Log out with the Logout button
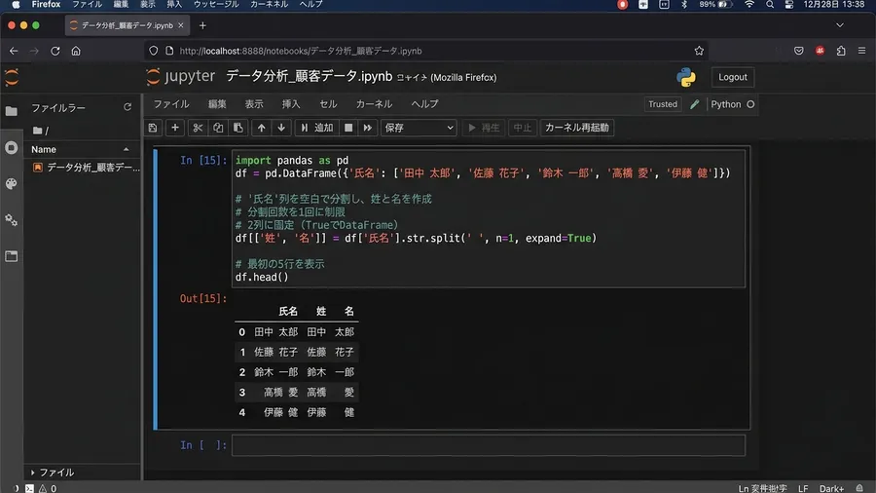Image resolution: width=876 pixels, height=493 pixels. (732, 77)
